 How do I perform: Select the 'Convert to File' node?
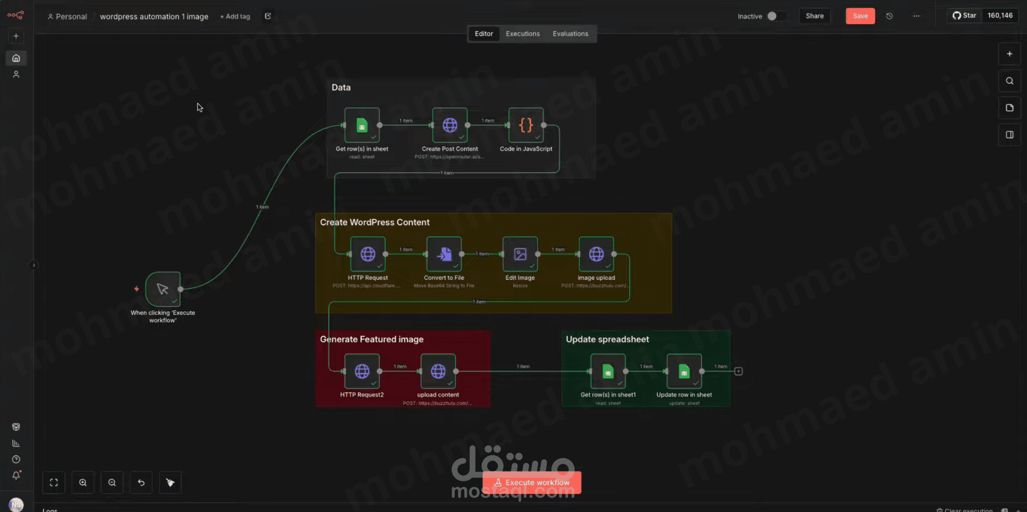444,254
